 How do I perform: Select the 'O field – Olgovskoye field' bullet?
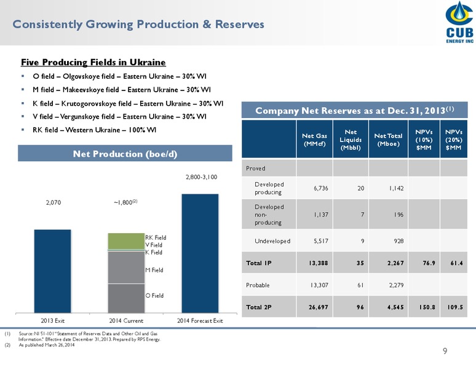(119, 76)
